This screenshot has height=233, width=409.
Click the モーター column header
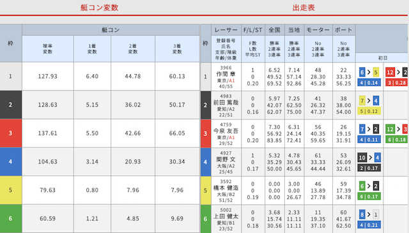point(318,30)
